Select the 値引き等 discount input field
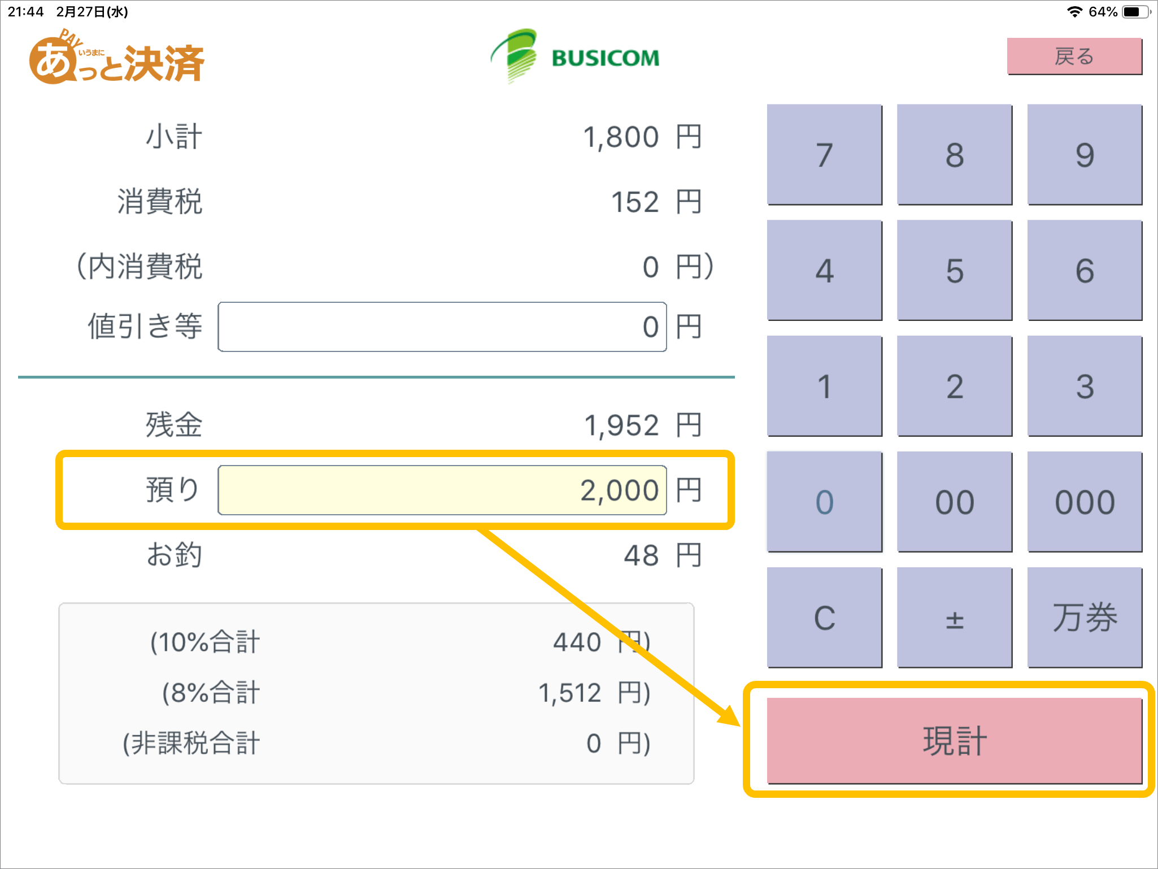The width and height of the screenshot is (1158, 869). (442, 327)
